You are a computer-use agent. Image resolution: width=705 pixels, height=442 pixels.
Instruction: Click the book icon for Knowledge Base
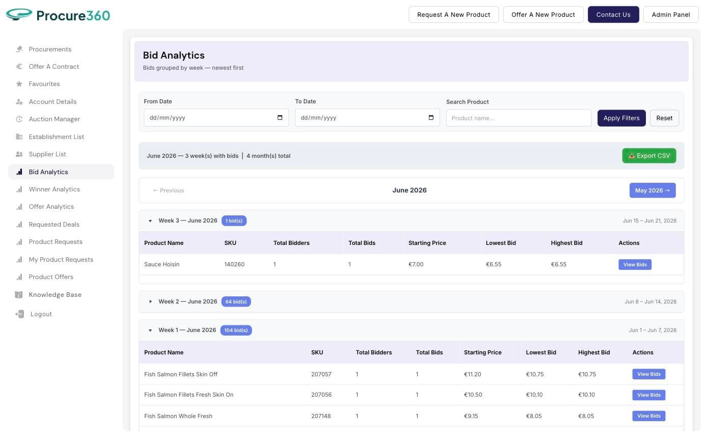(x=19, y=295)
